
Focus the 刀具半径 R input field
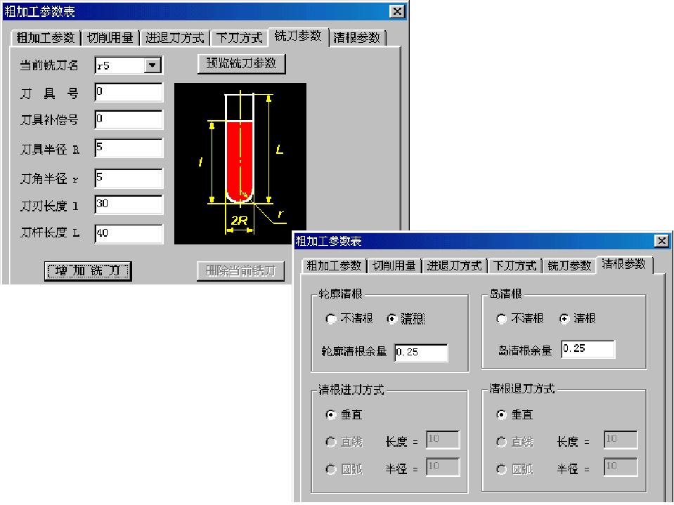point(128,148)
